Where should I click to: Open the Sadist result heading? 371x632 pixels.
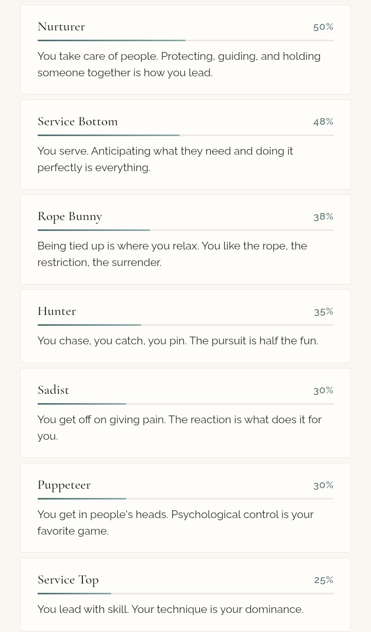54,390
